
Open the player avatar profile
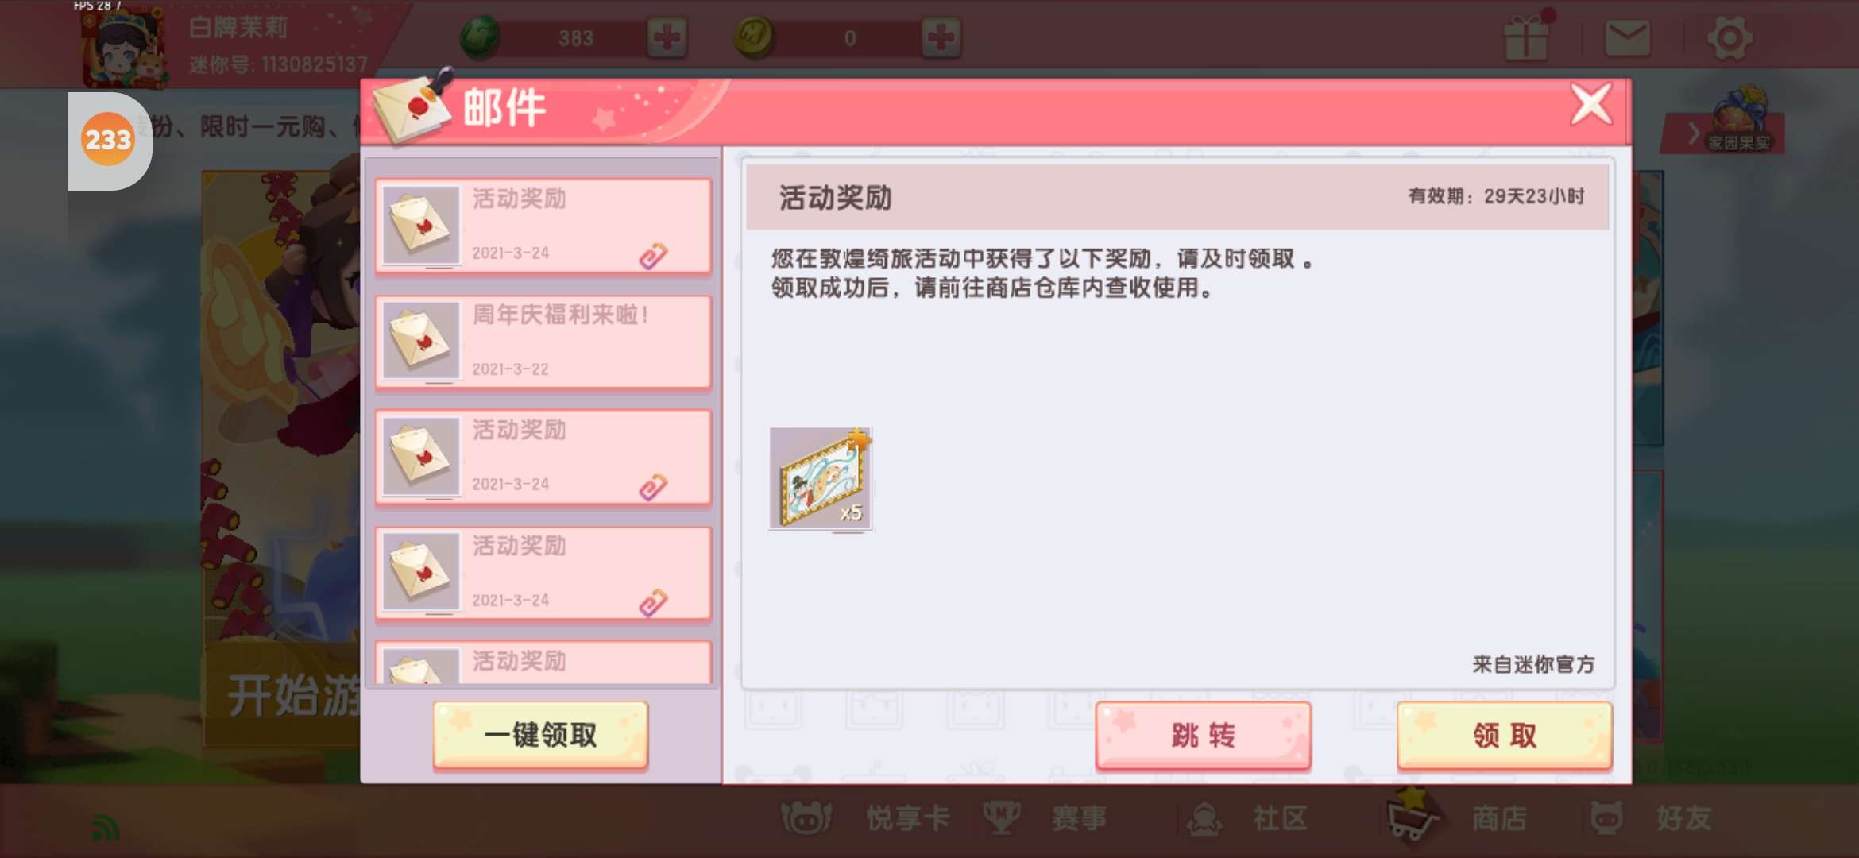[x=126, y=46]
